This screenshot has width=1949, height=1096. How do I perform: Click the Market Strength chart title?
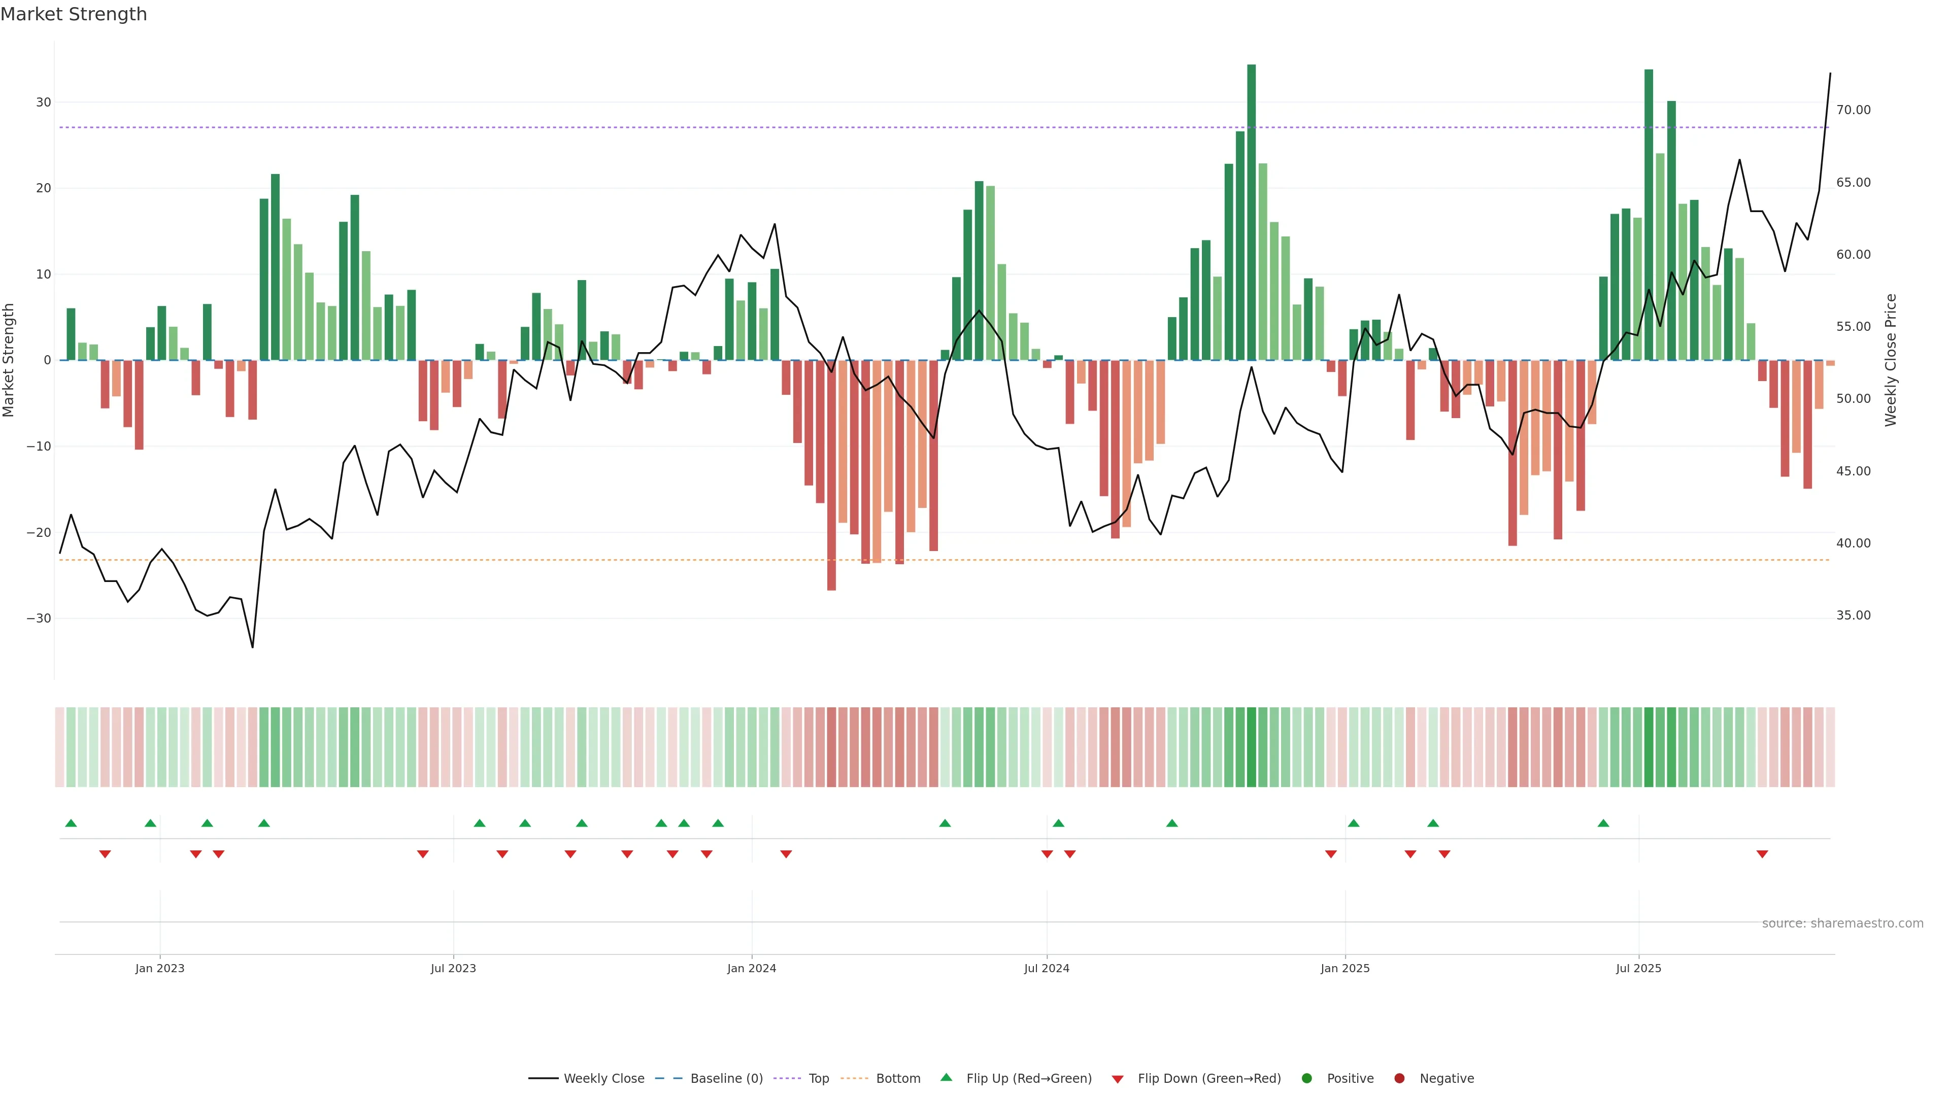(x=74, y=14)
